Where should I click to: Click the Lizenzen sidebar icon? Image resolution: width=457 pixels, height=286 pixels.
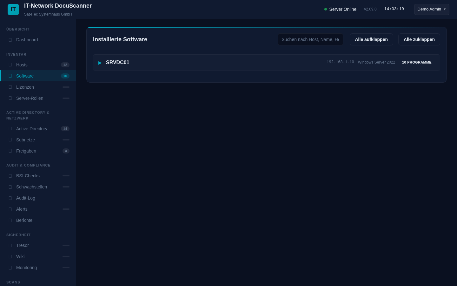[x=10, y=87]
